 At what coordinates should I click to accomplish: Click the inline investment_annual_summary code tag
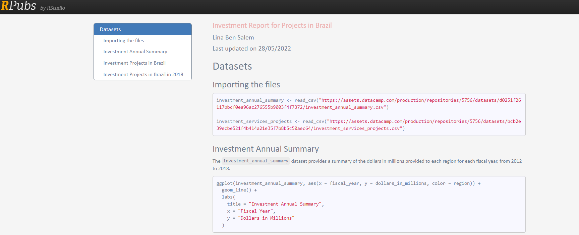[255, 161]
